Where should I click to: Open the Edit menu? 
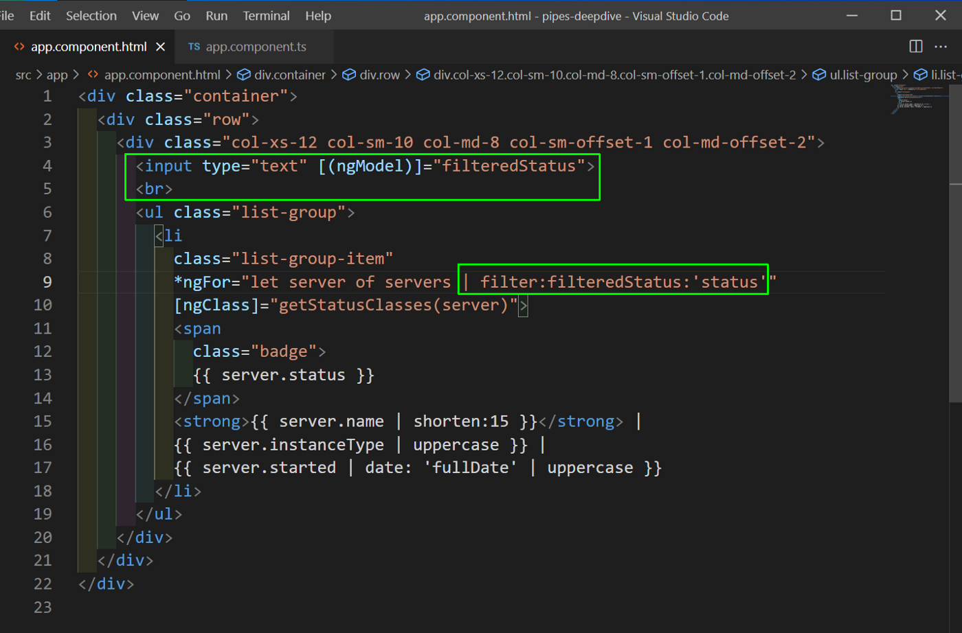40,16
